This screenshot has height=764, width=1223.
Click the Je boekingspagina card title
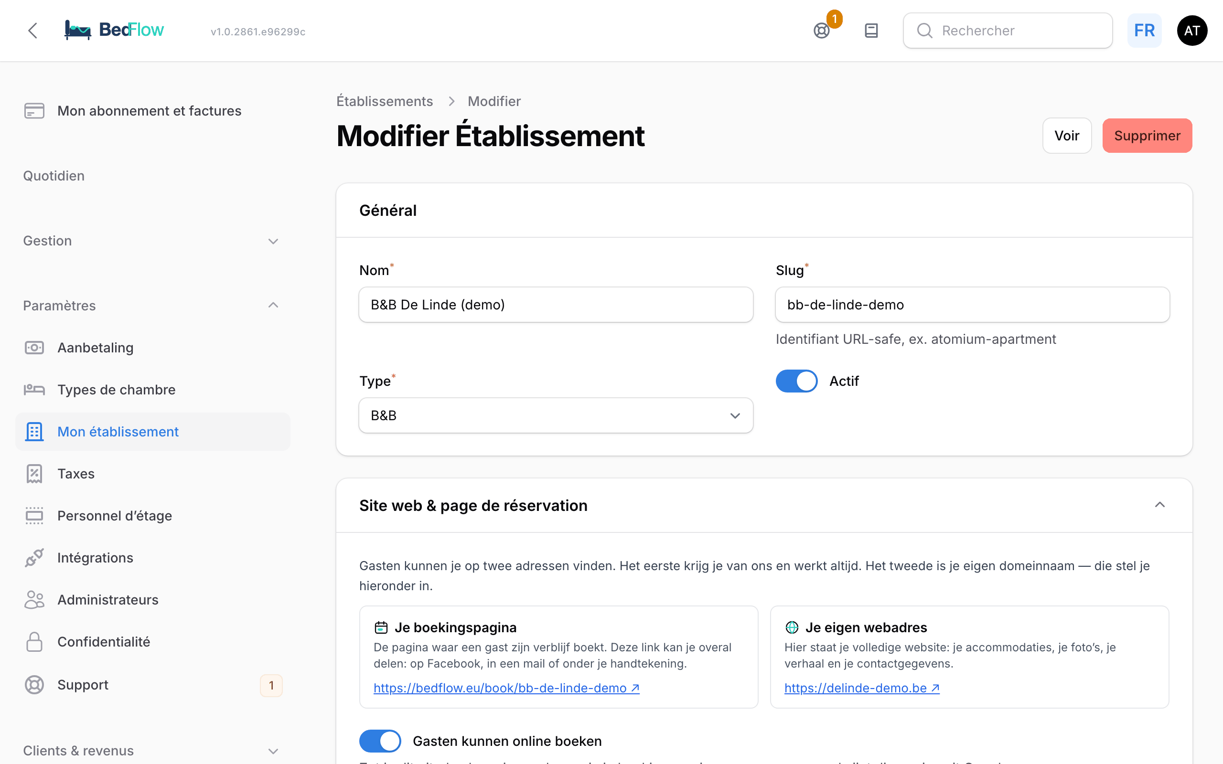[x=455, y=627]
